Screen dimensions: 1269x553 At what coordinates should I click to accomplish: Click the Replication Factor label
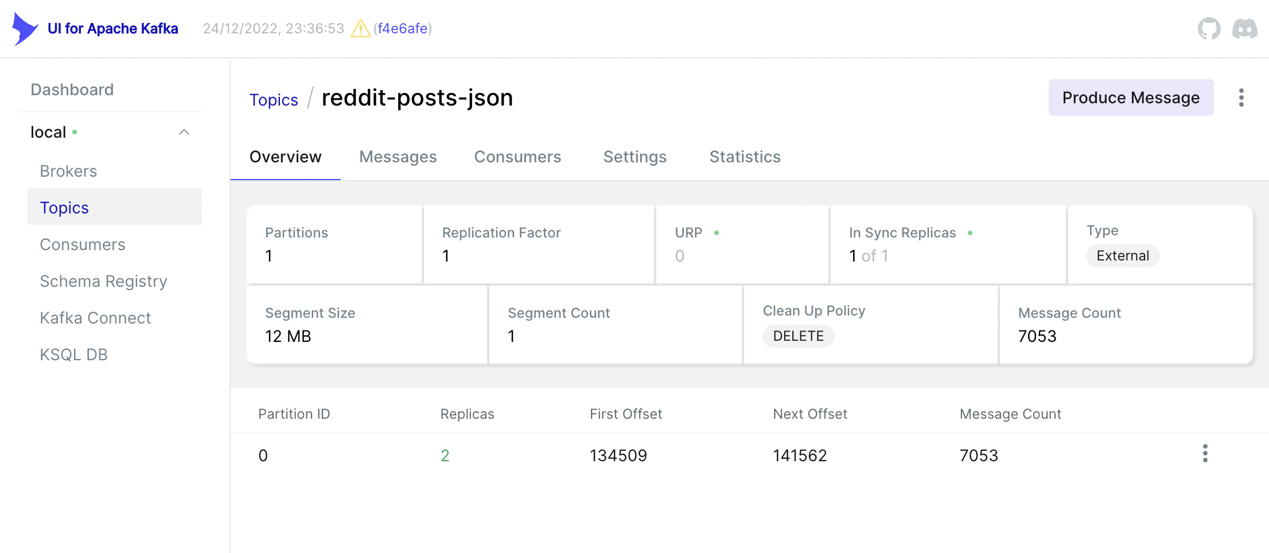(501, 233)
